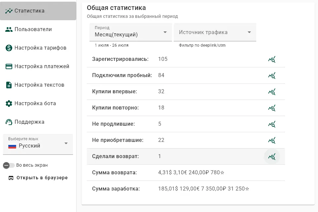Screen dimensions: 318x212
Task: Click the Сумма возврата amounts text
Action: (x=191, y=173)
